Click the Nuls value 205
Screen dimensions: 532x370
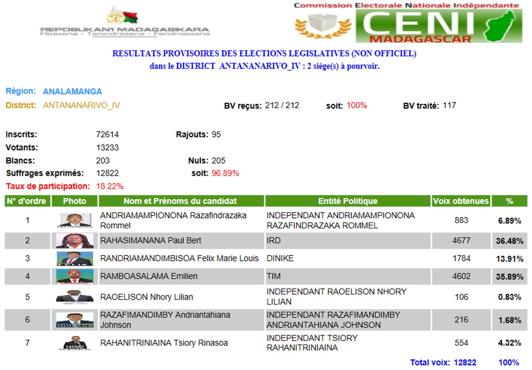point(218,161)
